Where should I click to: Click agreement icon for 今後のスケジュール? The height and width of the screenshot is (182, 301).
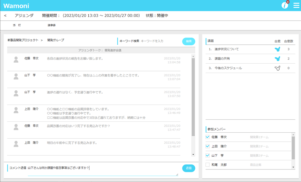(277, 68)
